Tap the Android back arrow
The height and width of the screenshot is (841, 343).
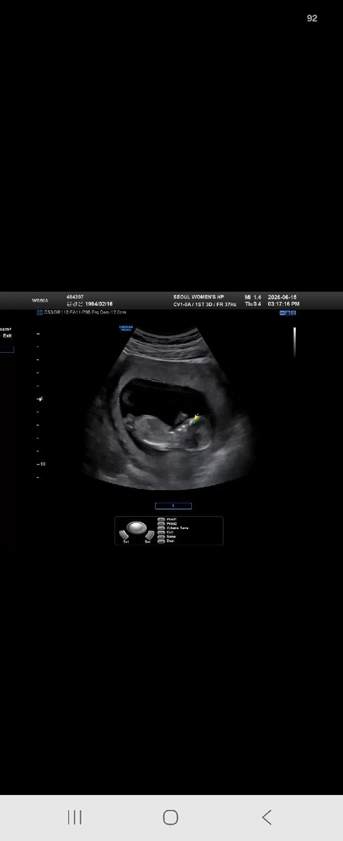pos(267,817)
